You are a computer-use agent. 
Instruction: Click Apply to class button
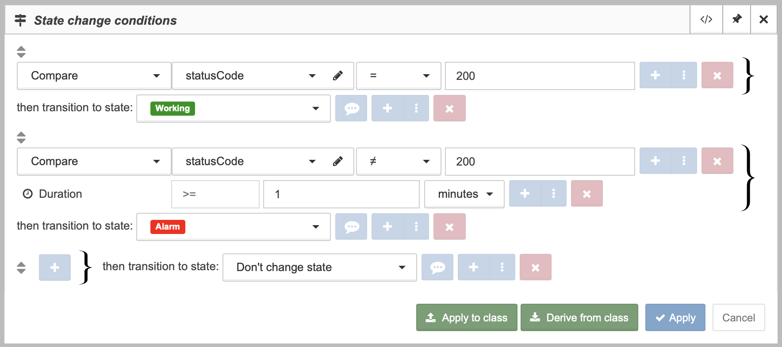(467, 317)
